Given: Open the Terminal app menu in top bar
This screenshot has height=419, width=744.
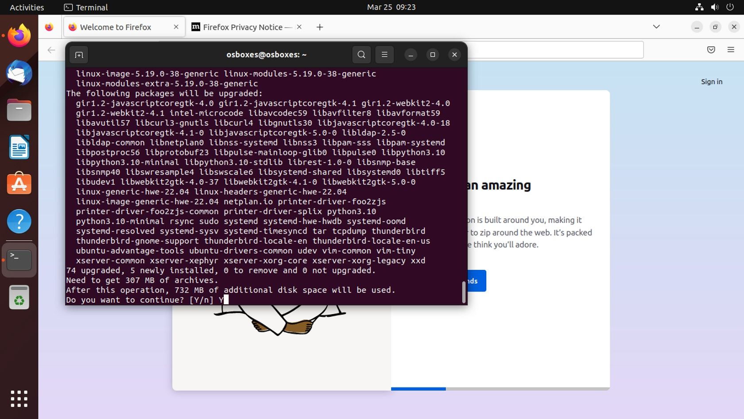Looking at the screenshot, I should 86,8.
